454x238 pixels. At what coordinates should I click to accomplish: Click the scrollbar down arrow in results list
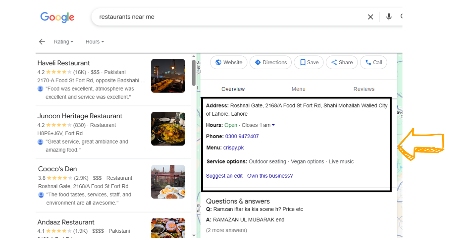click(x=194, y=235)
